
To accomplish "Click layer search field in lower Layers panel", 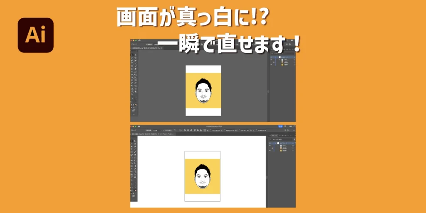I will tap(281, 140).
